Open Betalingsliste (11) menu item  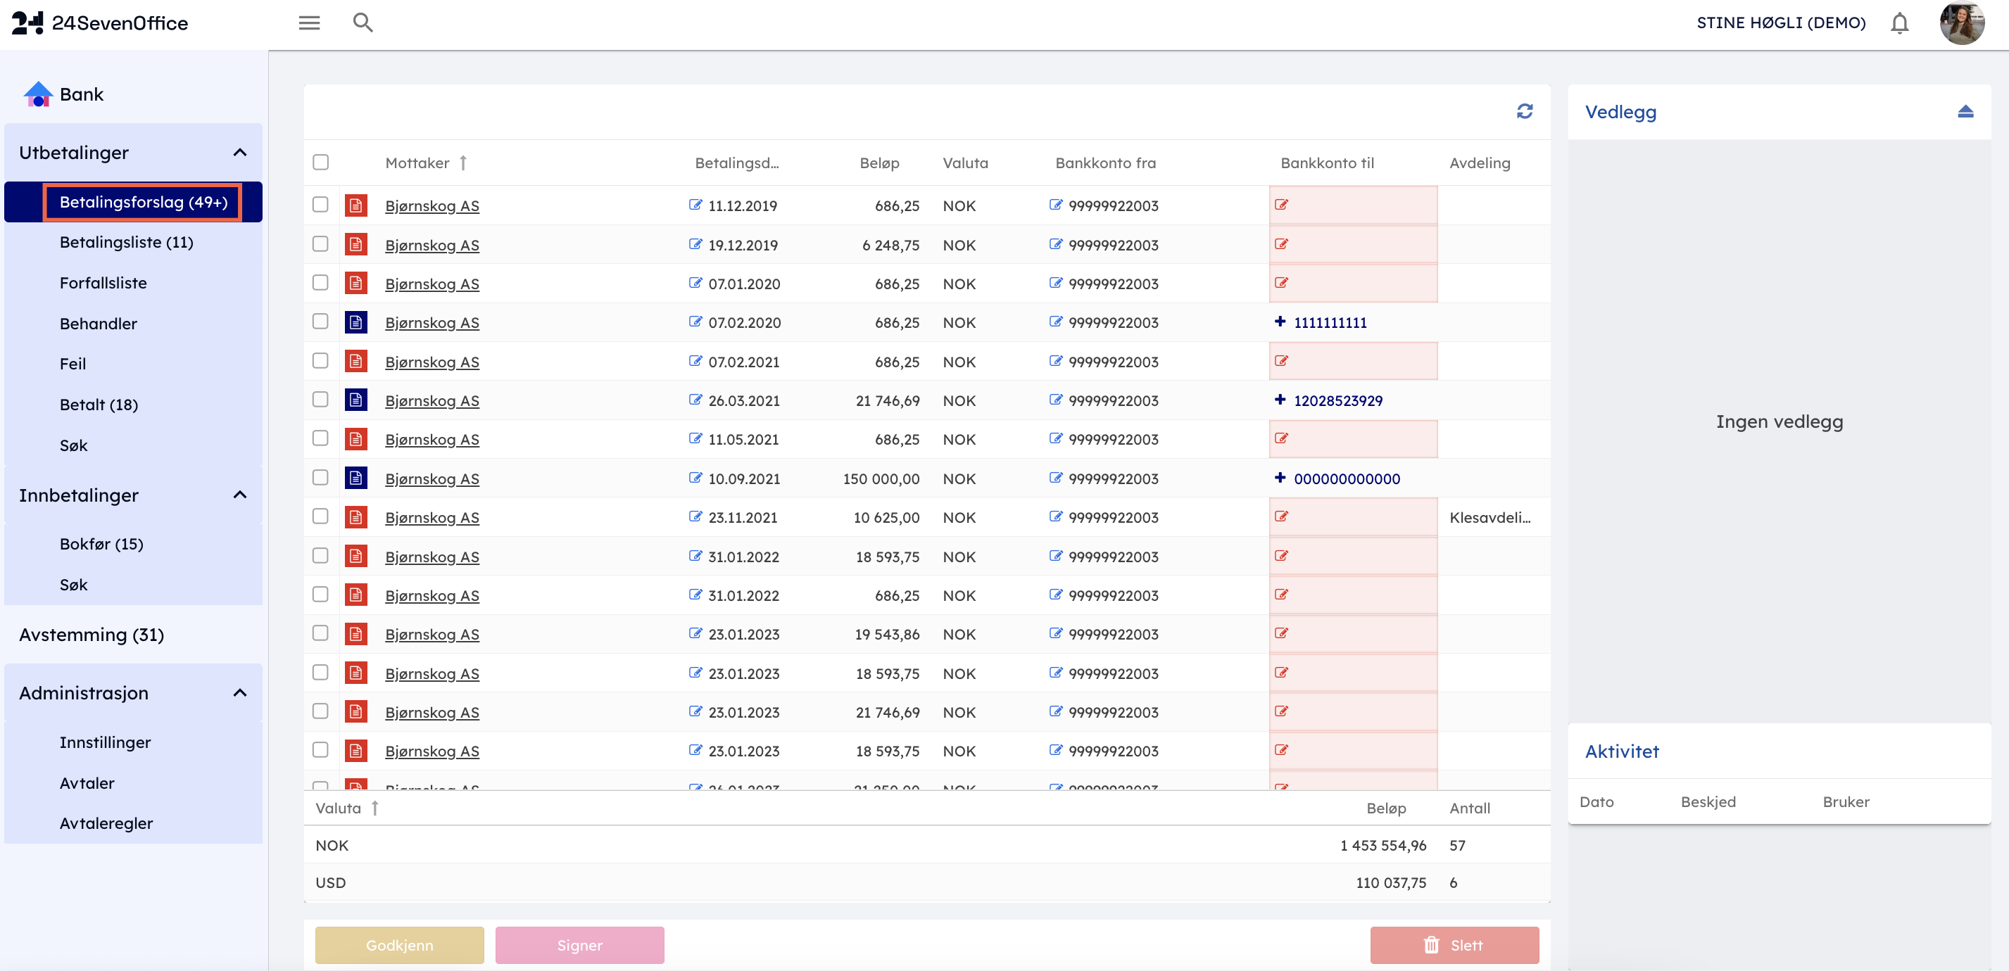126,242
